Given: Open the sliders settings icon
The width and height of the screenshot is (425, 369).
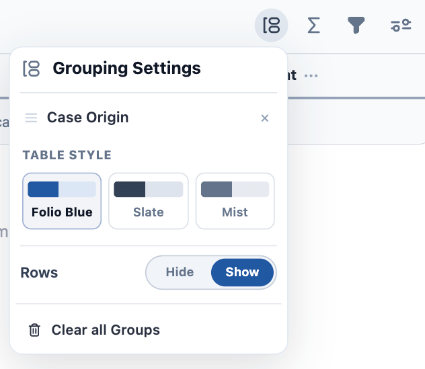Looking at the screenshot, I should [401, 25].
